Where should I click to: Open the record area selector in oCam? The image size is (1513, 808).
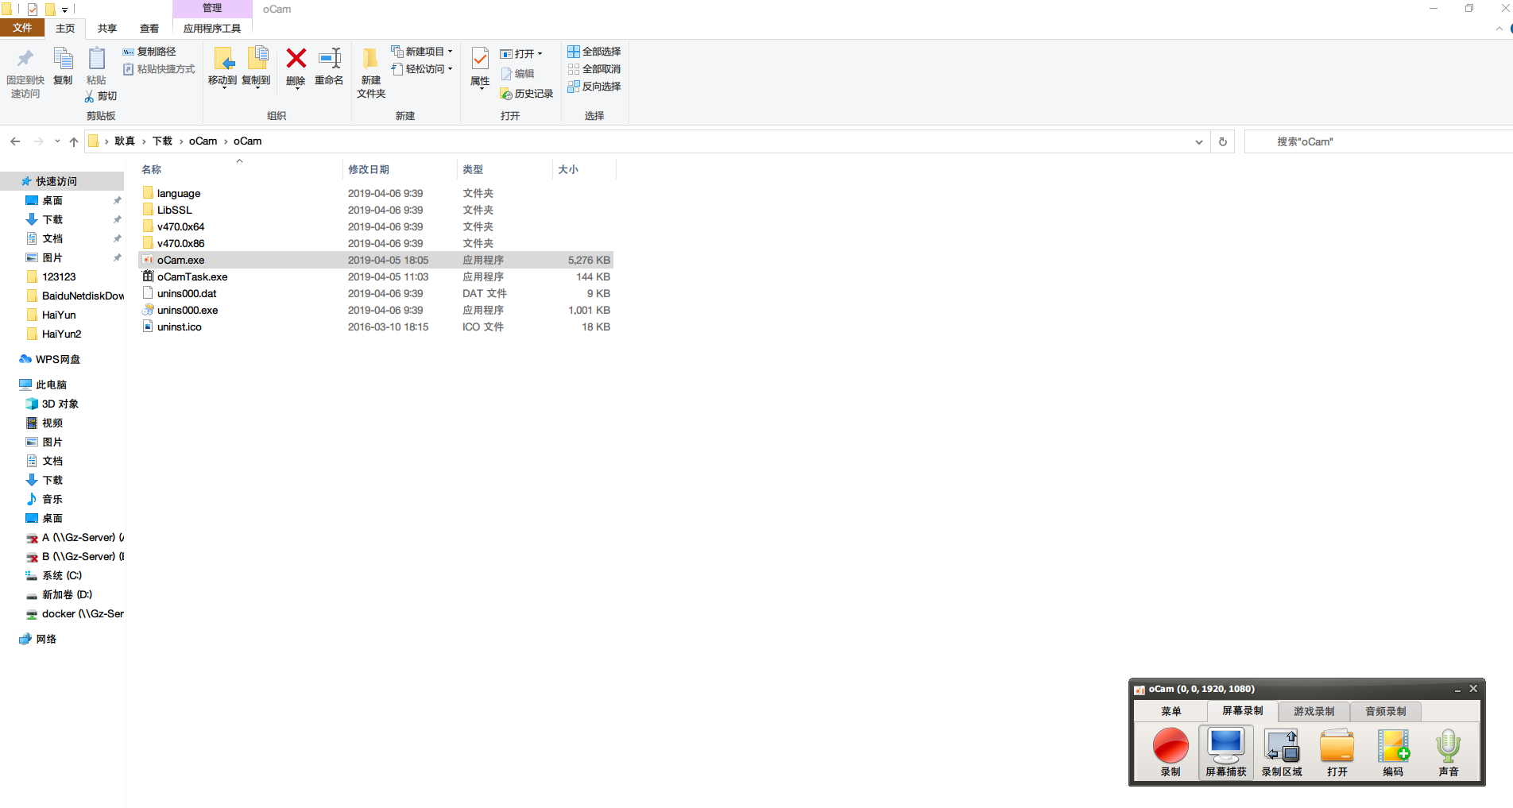coord(1282,748)
